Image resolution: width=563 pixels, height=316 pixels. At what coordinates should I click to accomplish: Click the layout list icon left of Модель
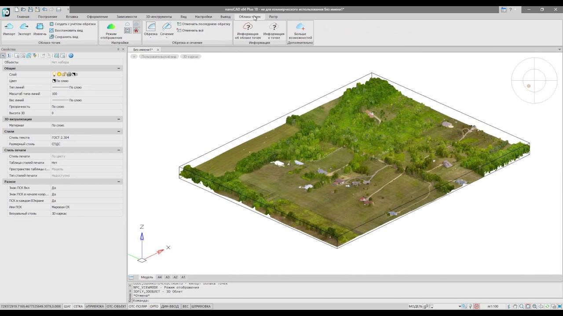[x=131, y=277]
